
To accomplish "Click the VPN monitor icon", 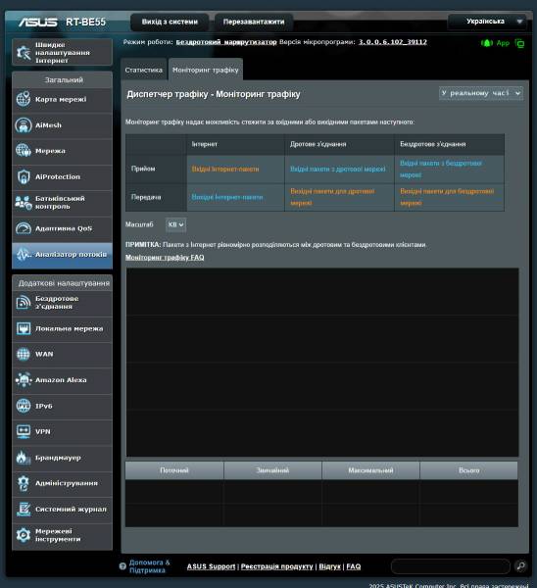I will point(24,431).
